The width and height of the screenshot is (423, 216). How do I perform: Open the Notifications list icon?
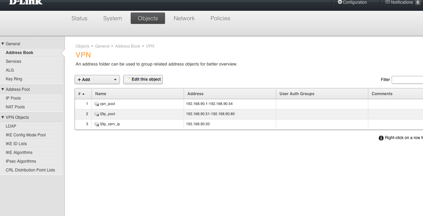[388, 2]
